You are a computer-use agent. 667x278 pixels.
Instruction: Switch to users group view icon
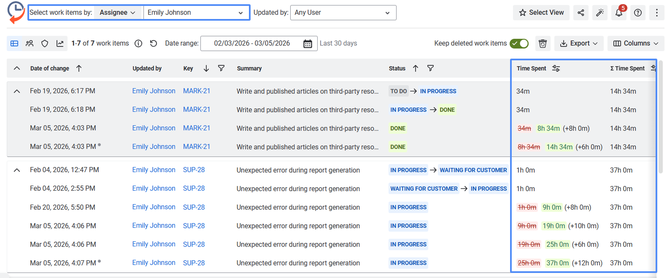pyautogui.click(x=30, y=43)
